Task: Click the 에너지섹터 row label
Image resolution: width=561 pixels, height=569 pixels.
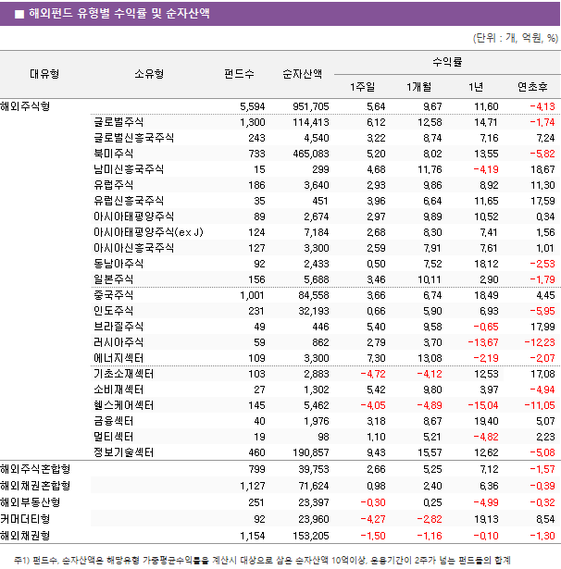Action: click(118, 358)
